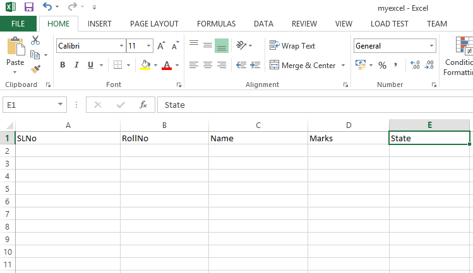This screenshot has height=273, width=473.
Task: Apply the yellow fill color
Action: click(145, 65)
